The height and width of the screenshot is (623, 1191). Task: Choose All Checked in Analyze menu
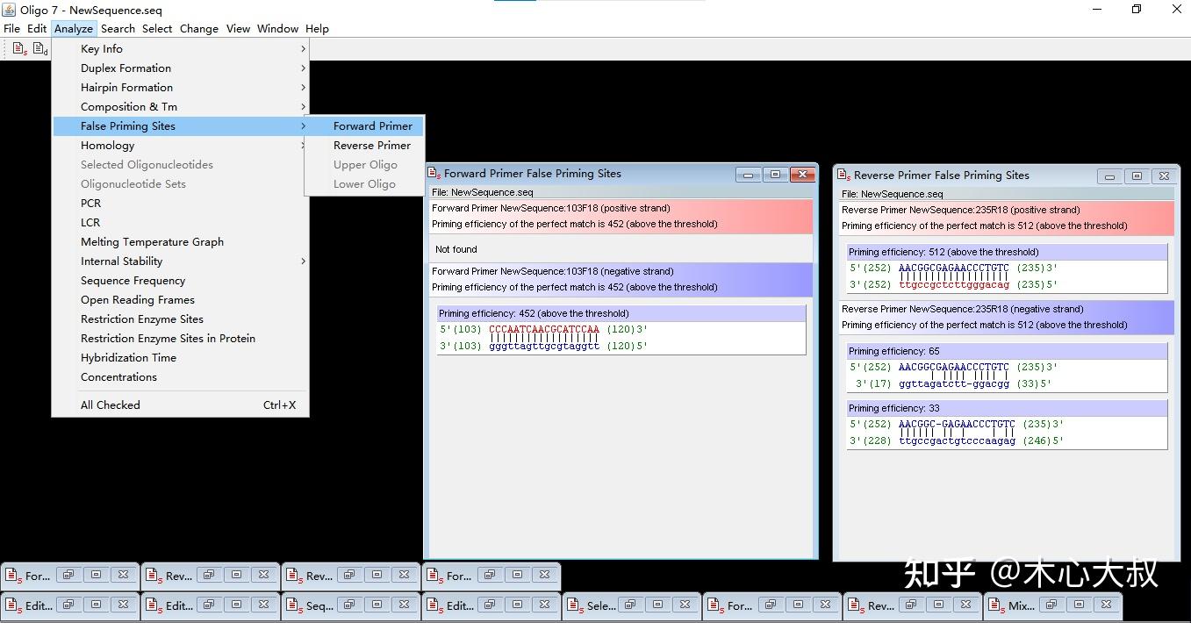click(180, 405)
